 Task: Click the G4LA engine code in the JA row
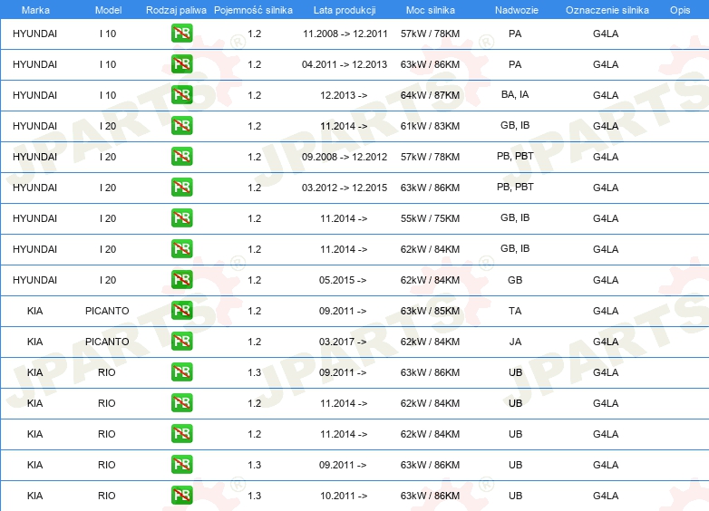pyautogui.click(x=606, y=342)
